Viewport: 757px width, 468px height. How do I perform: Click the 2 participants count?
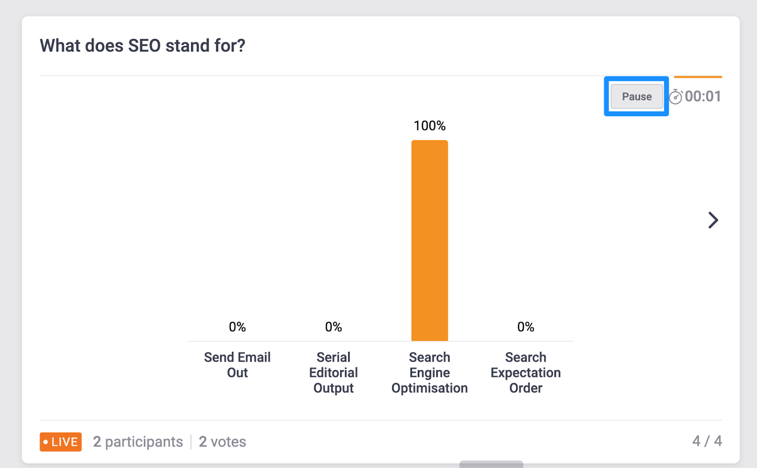pos(138,442)
